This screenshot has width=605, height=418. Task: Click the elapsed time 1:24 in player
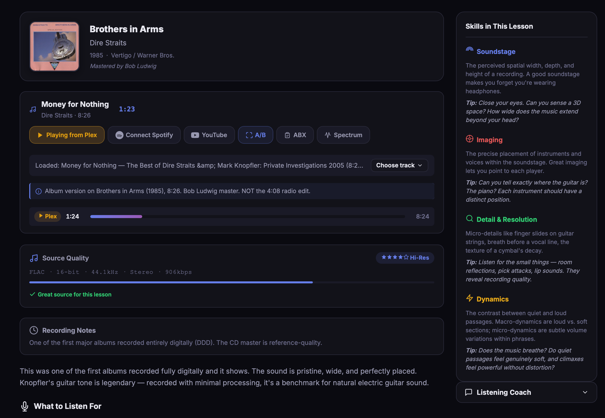tap(72, 216)
